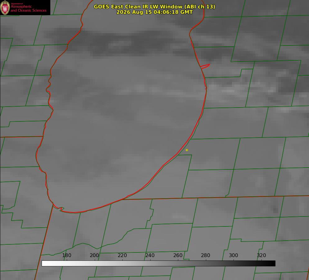Screen dimensions: 309x280
Task: Click the GOES East Clean IR title
Action: [x=154, y=7]
